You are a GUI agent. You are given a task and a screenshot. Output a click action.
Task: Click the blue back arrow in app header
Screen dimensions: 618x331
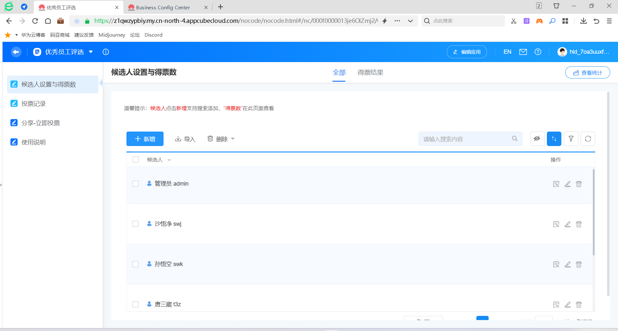tap(16, 52)
